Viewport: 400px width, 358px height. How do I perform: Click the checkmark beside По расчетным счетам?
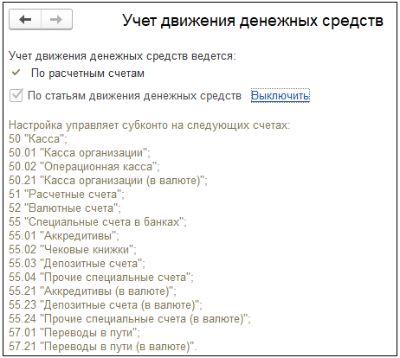16,73
